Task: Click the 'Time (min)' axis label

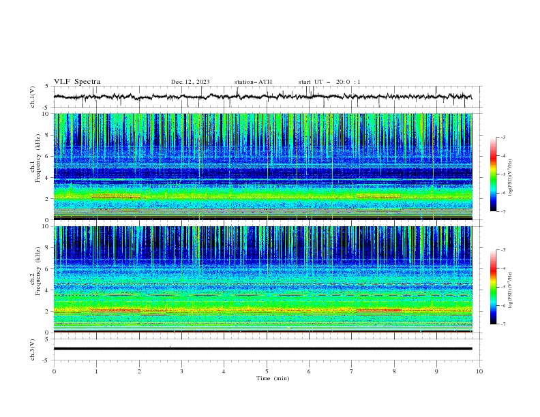Action: [273, 378]
